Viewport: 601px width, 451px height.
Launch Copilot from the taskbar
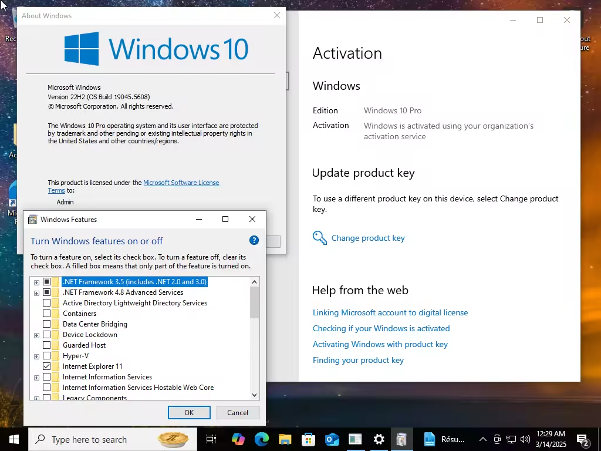coord(238,439)
